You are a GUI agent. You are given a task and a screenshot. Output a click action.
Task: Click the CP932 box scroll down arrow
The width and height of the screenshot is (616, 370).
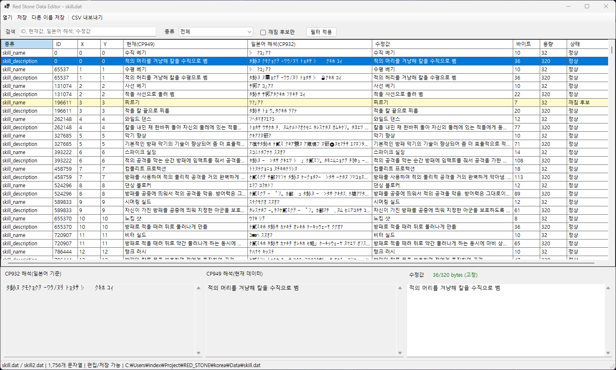point(199,353)
